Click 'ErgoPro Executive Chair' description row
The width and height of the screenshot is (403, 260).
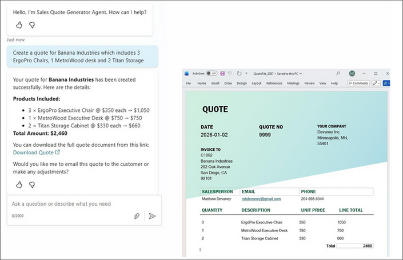pyautogui.click(x=262, y=222)
